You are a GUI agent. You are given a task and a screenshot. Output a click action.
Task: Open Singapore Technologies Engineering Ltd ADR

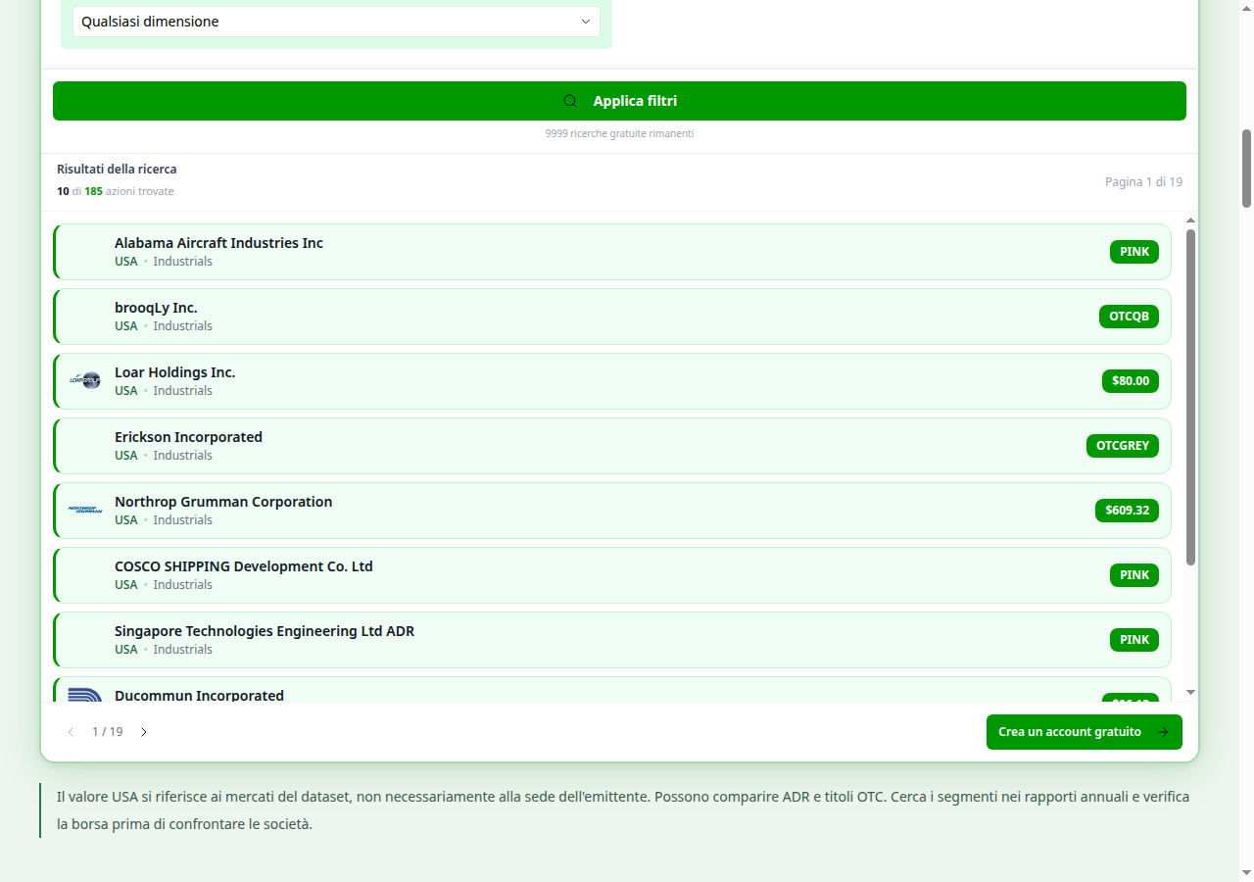tap(612, 640)
